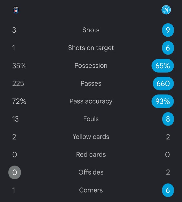Tap the 660 passes badge
Screen dimensions: 182x202
tap(163, 84)
